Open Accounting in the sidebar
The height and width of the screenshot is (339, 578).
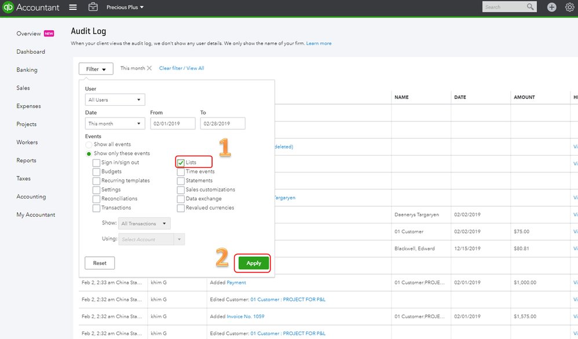pyautogui.click(x=31, y=197)
